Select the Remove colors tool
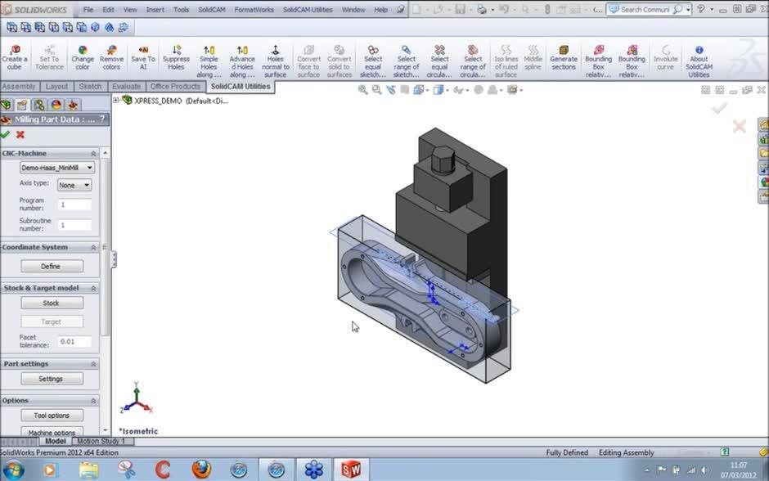This screenshot has width=769, height=481. pos(111,57)
